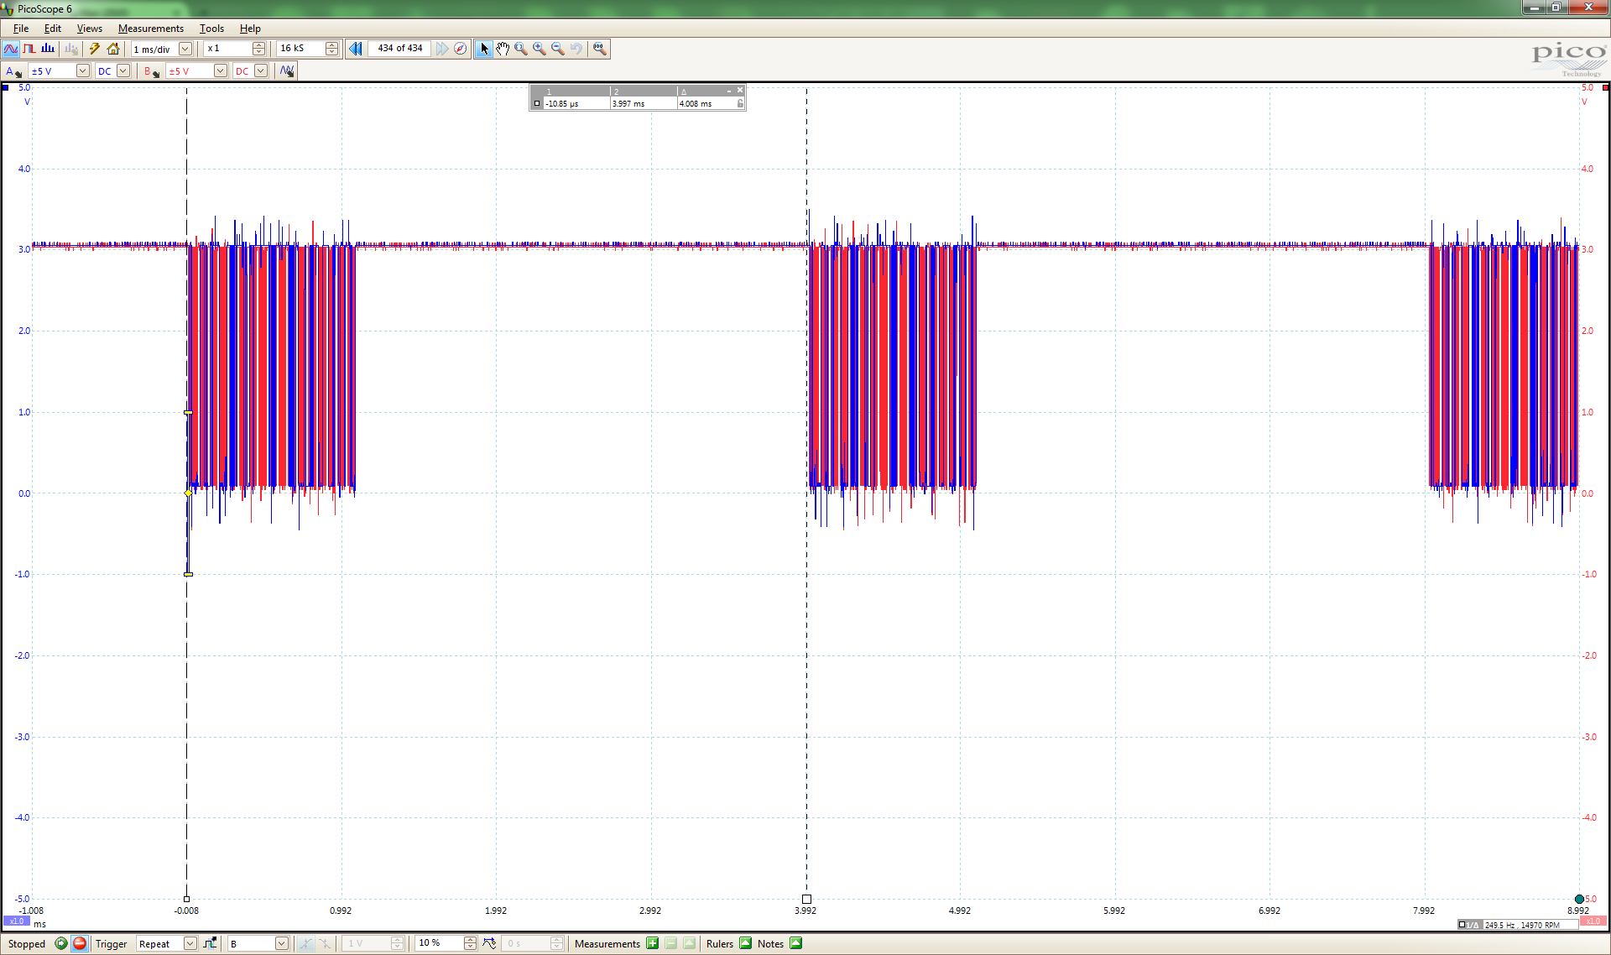Click the frequency legend 1/Δ toggle
The width and height of the screenshot is (1611, 955).
tap(1469, 925)
